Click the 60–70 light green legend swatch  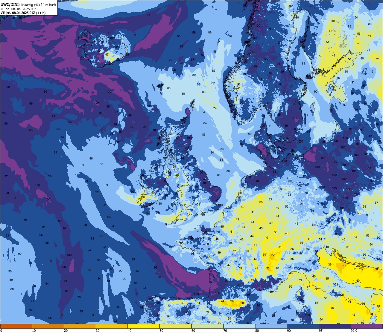207,326
